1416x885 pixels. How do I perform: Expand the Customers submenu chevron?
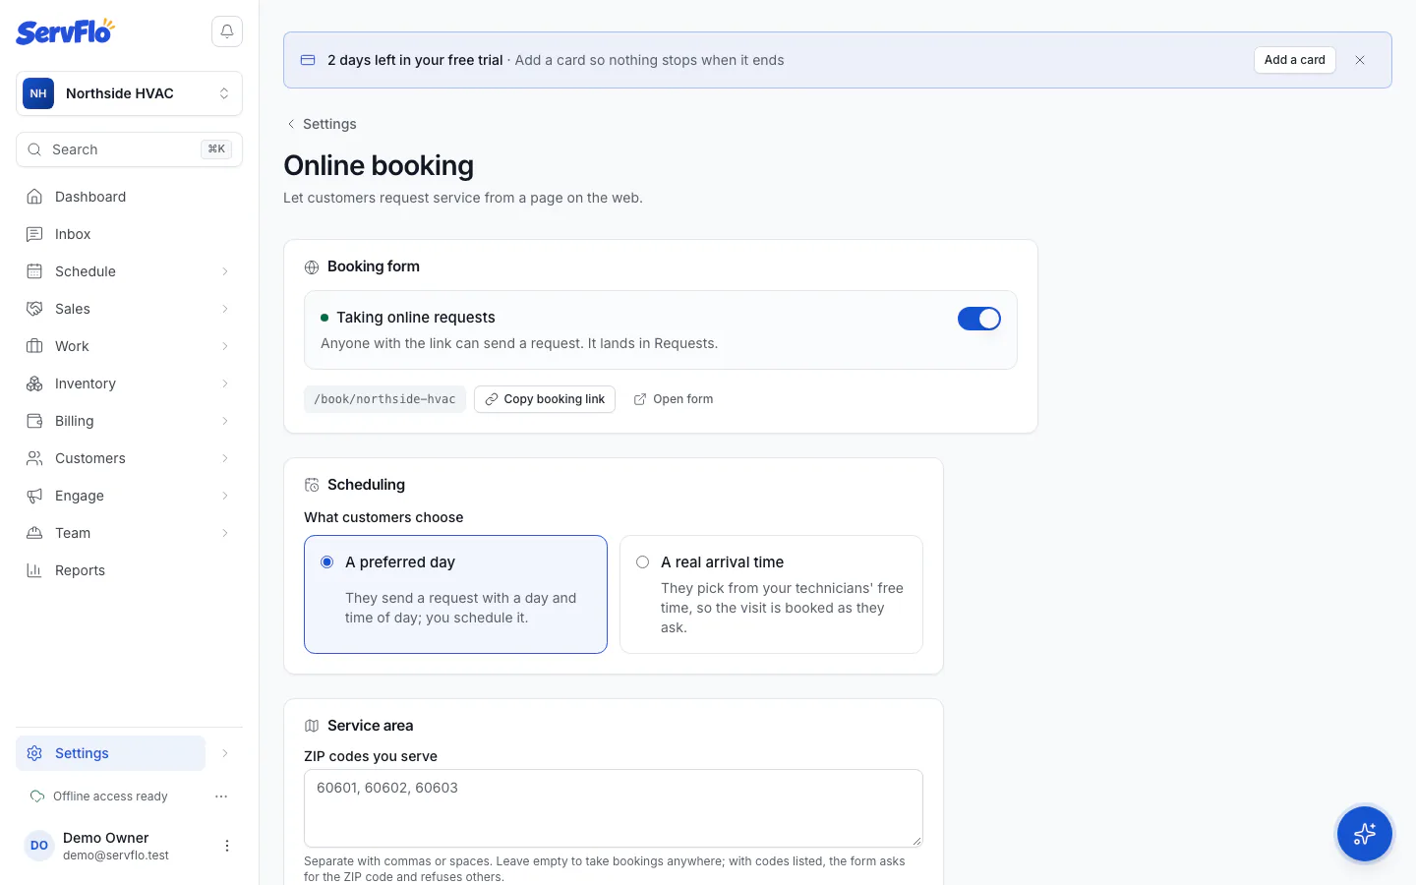click(x=225, y=458)
